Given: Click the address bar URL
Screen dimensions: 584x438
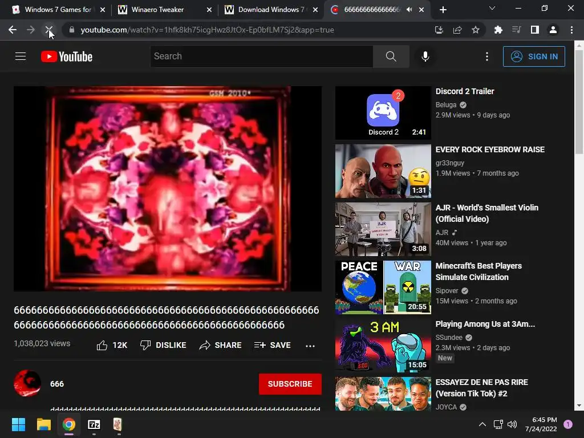Looking at the screenshot, I should pos(207,30).
